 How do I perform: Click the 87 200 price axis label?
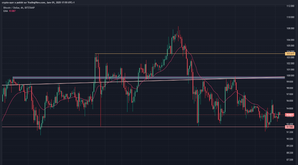coord(290,160)
